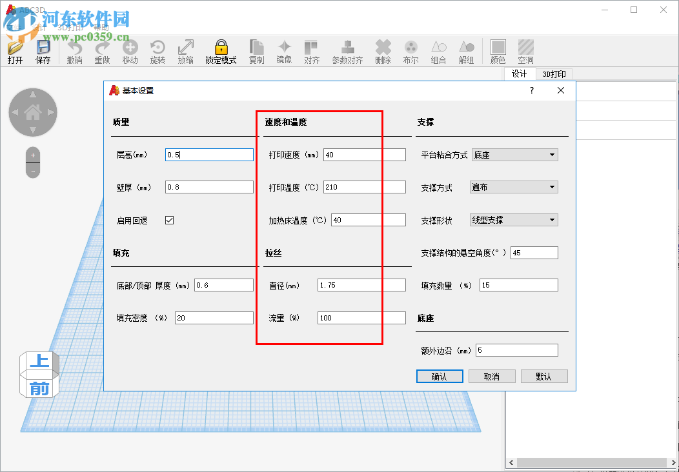The image size is (679, 472).
Task: Close the basic settings (基本设置) dialog
Action: (x=561, y=90)
